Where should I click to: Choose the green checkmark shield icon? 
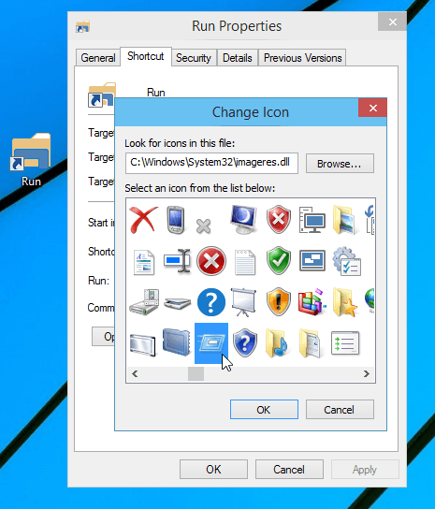click(x=278, y=261)
